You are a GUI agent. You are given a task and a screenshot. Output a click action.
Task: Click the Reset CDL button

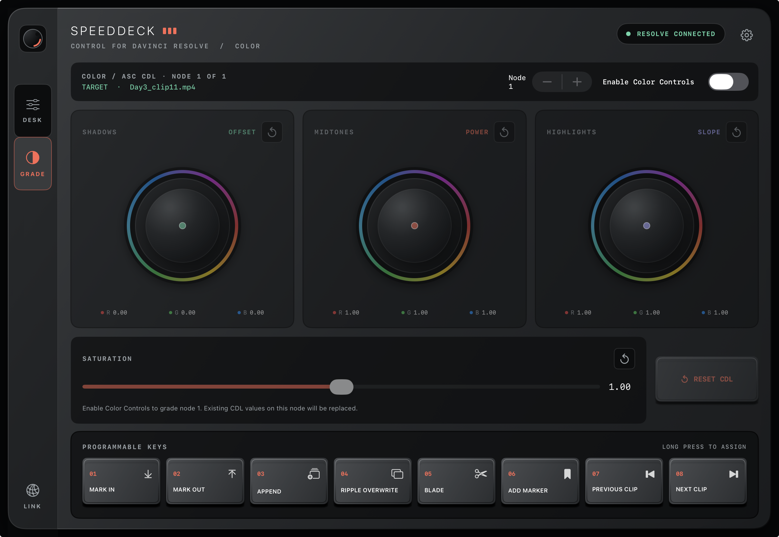point(707,379)
